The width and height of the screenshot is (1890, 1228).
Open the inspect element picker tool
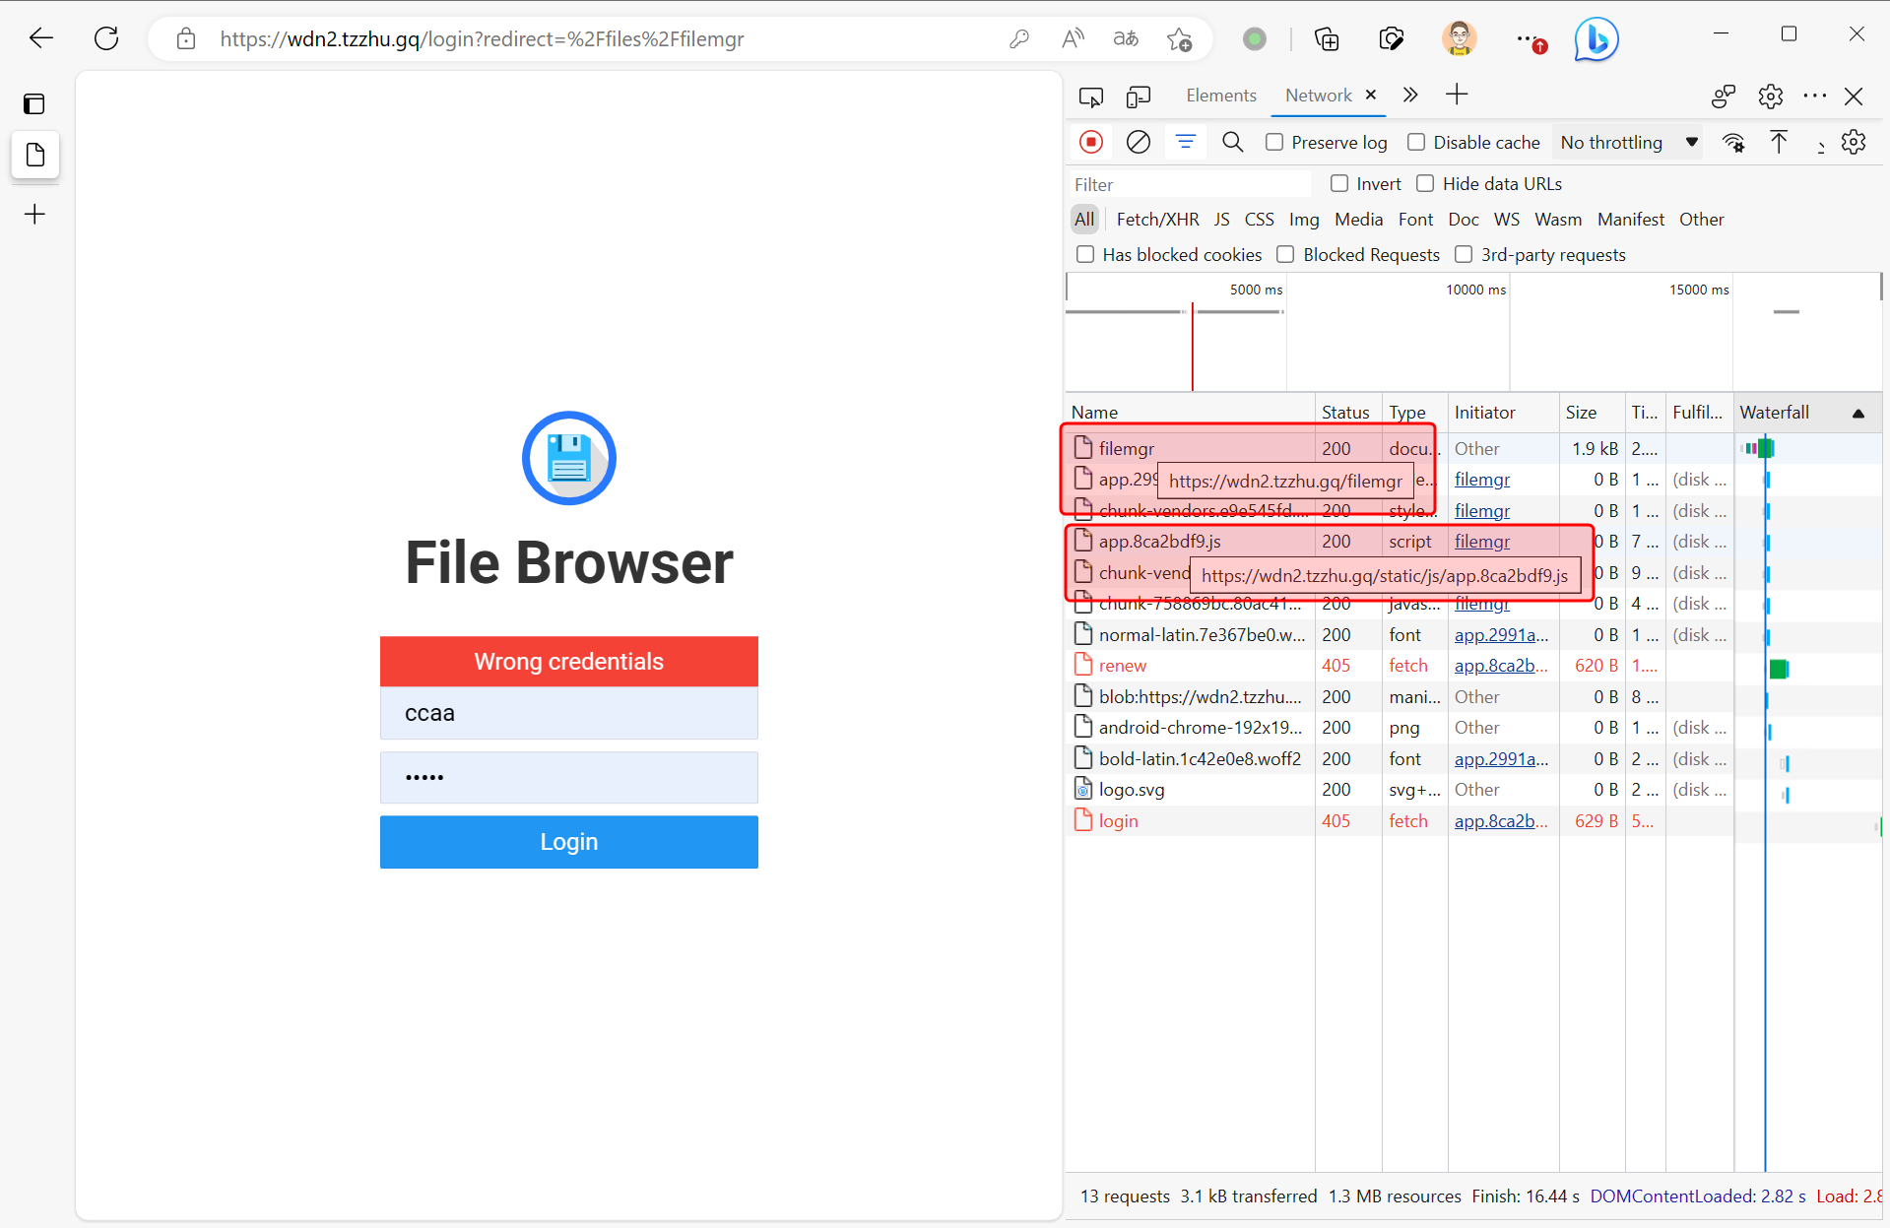coord(1090,96)
